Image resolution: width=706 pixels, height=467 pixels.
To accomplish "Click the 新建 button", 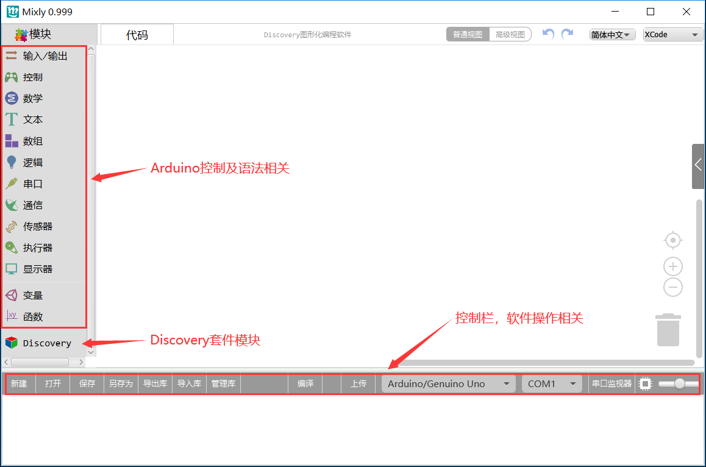I will (x=19, y=383).
